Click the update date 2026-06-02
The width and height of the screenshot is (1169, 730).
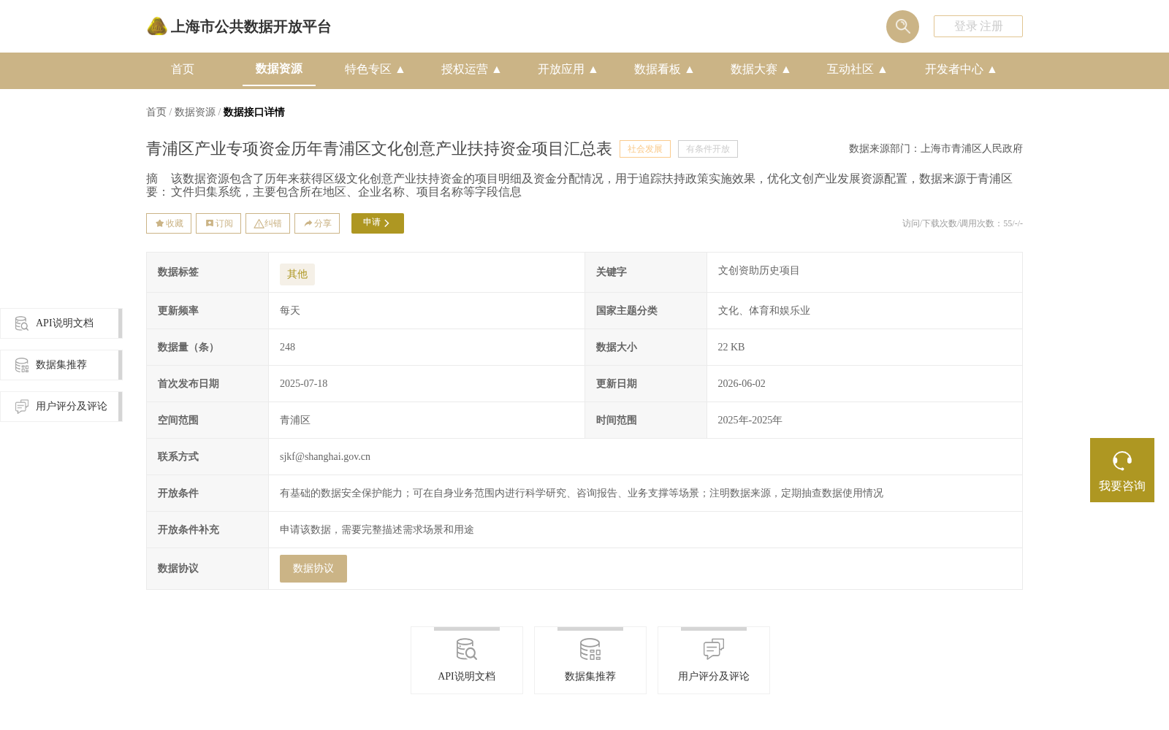[x=742, y=384]
